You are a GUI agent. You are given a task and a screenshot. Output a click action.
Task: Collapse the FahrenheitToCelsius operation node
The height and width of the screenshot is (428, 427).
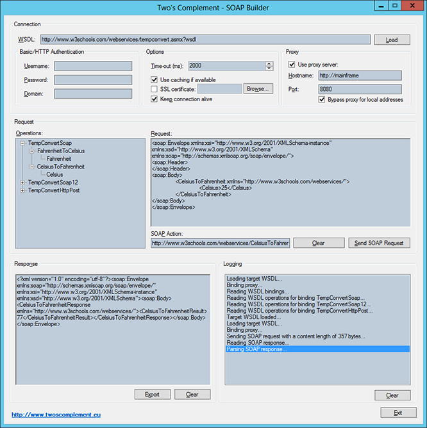pyautogui.click(x=31, y=151)
